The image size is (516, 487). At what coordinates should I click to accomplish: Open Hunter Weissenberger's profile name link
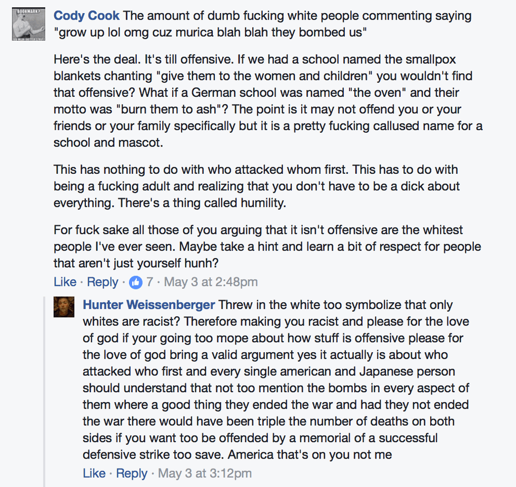point(149,305)
